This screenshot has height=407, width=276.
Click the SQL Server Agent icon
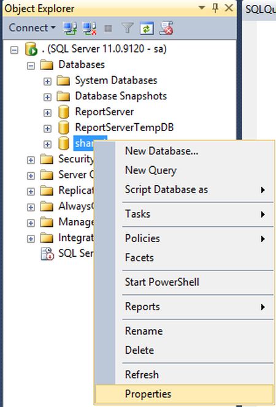47,254
